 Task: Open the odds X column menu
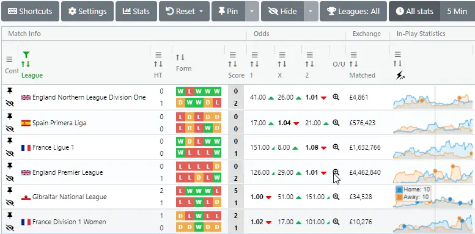coord(282,55)
